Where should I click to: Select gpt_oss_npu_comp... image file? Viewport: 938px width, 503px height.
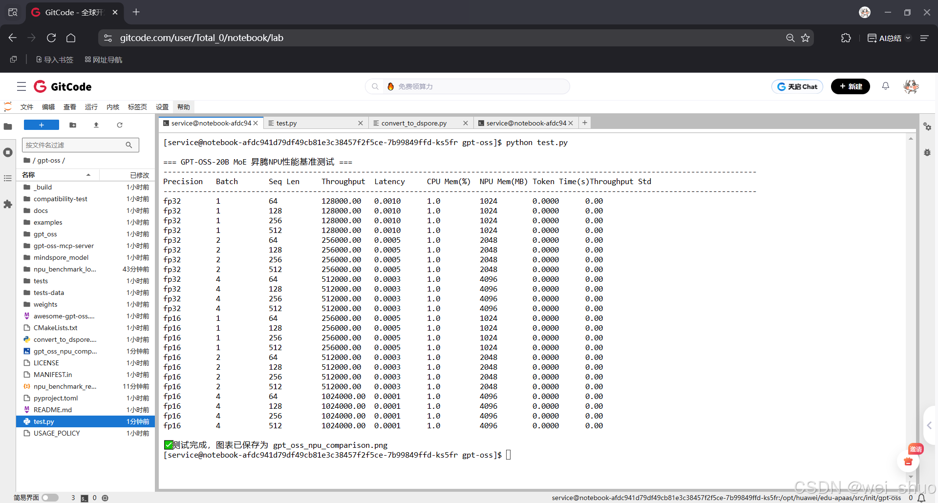pos(86,351)
